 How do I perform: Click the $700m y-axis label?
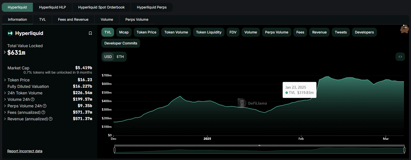coord(107,75)
